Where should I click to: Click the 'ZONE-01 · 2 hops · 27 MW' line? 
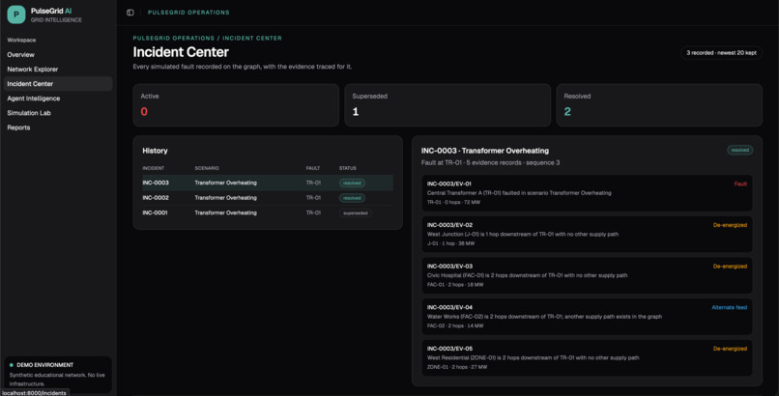(x=457, y=367)
